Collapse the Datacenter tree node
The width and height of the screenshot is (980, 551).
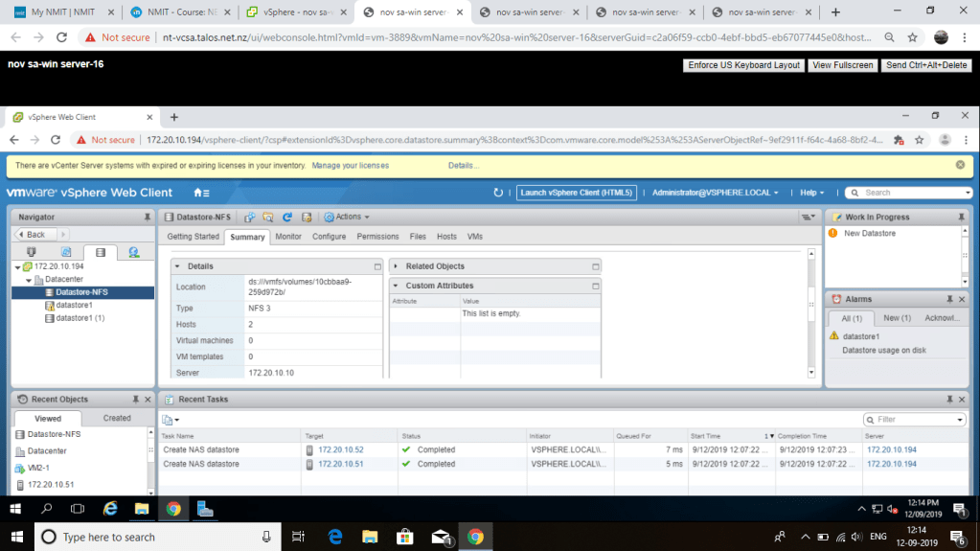pyautogui.click(x=30, y=280)
